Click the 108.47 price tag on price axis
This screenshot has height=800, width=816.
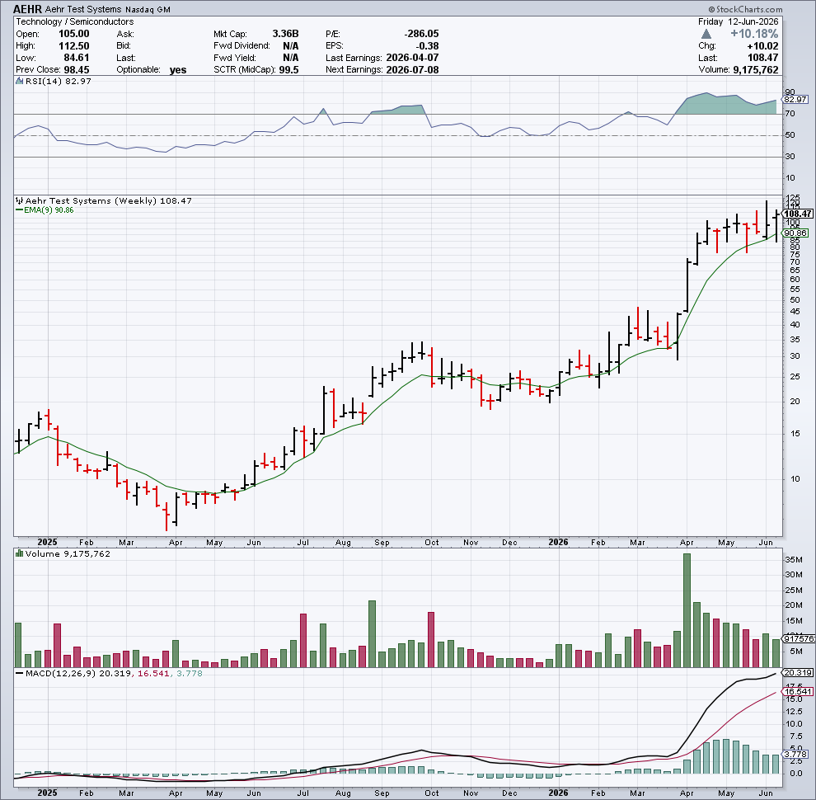798,214
